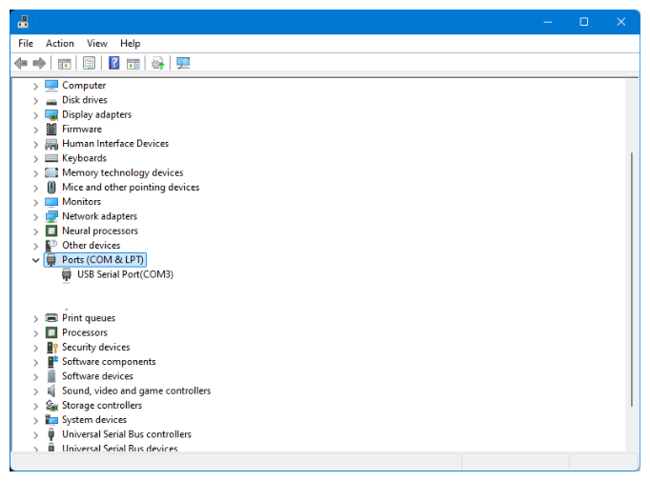The image size is (650, 481).
Task: Collapse the Ports (COM & LPT) node
Action: [36, 260]
